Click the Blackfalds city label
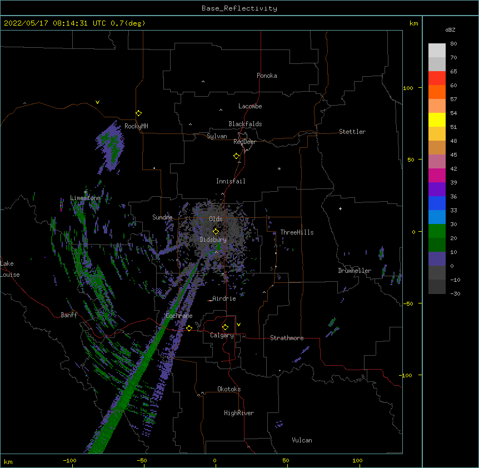Screen dimensions: 479x468 click(245, 124)
